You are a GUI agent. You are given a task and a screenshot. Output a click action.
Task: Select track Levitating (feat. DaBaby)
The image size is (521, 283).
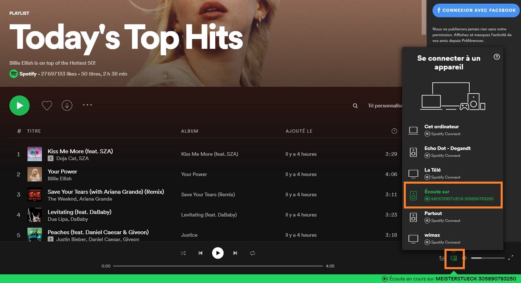(x=79, y=212)
